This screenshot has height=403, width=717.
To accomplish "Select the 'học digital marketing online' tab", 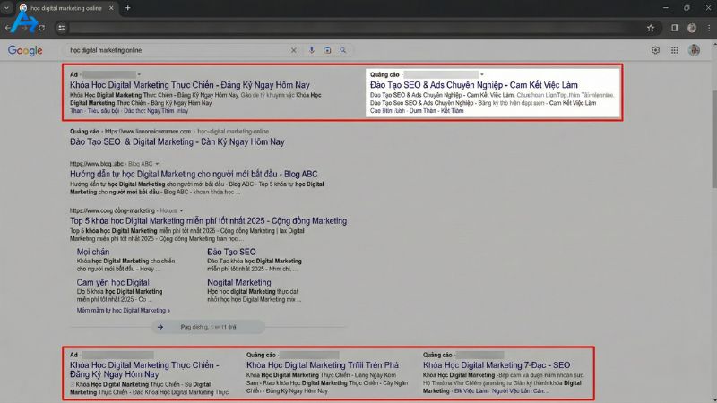I will coord(65,8).
